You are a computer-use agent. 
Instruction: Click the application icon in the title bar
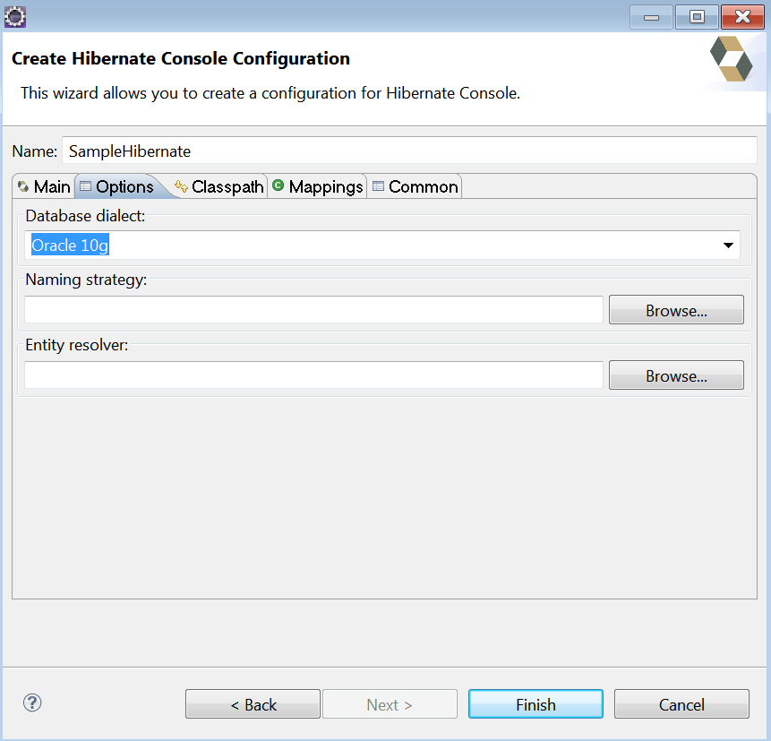[x=14, y=16]
